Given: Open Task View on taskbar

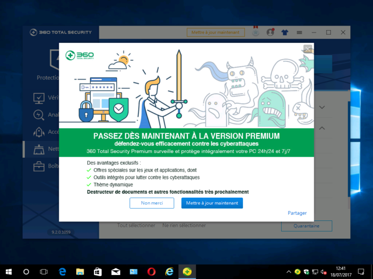Looking at the screenshot, I should click(x=43, y=272).
